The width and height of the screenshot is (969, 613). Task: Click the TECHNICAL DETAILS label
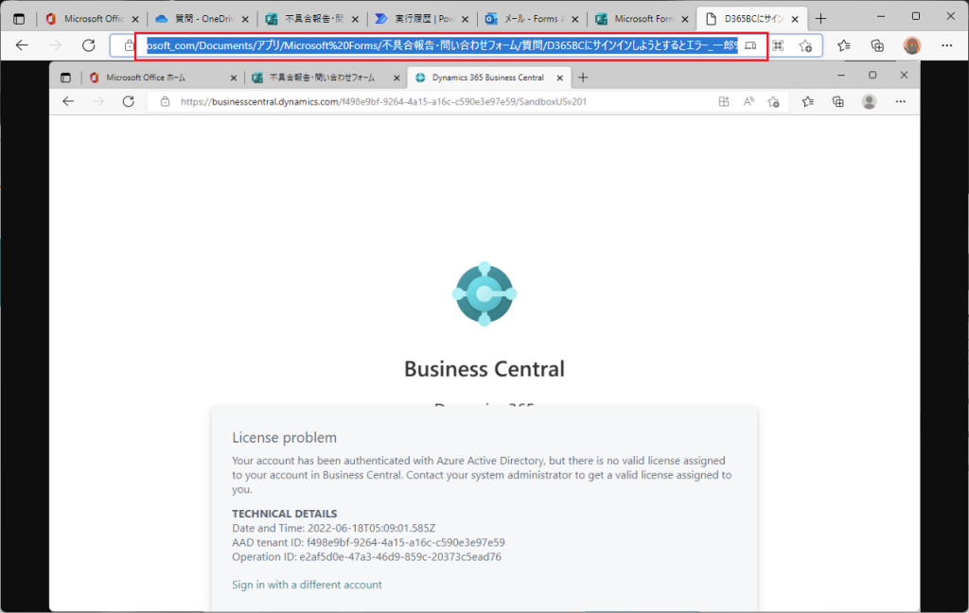click(x=284, y=514)
